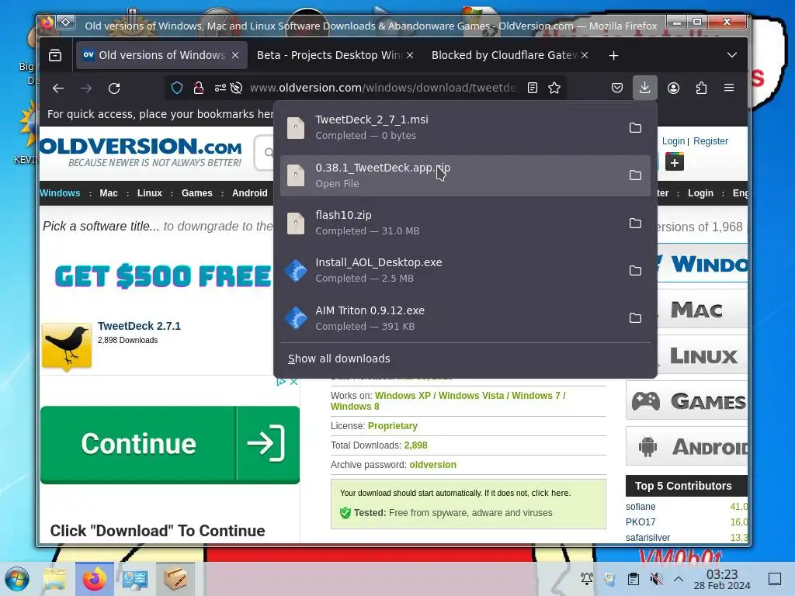Open a new tab with the plus button
This screenshot has height=596, width=795.
(x=613, y=55)
